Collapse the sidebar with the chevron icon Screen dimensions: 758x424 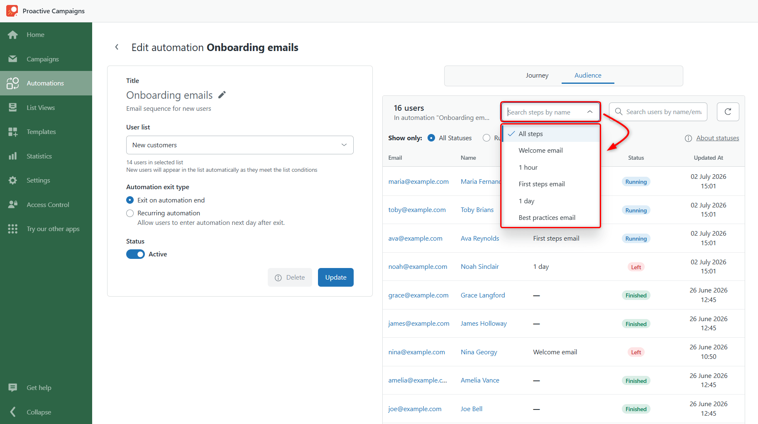coord(13,412)
